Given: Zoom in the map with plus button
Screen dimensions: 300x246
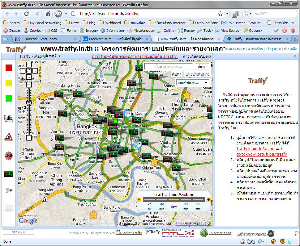Looking at the screenshot, I should 29,85.
